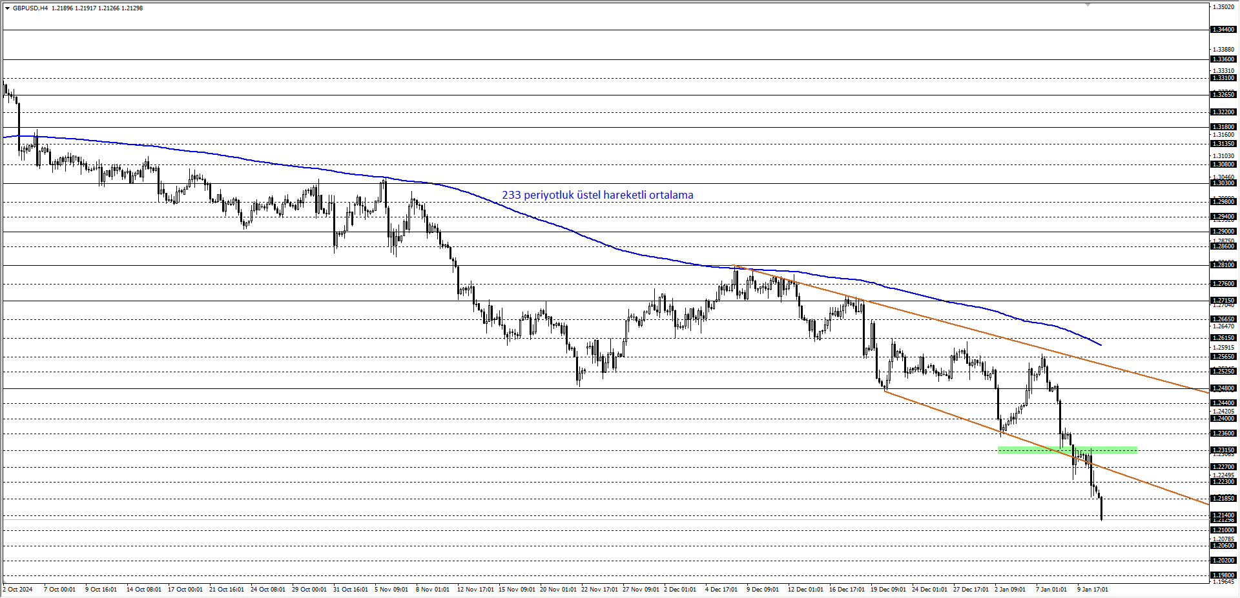This screenshot has height=598, width=1240.
Task: Click the GBPUSD,H4 symbol header text
Action: pyautogui.click(x=30, y=8)
